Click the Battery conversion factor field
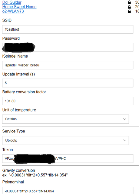This screenshot has width=139, height=194. coord(68,101)
